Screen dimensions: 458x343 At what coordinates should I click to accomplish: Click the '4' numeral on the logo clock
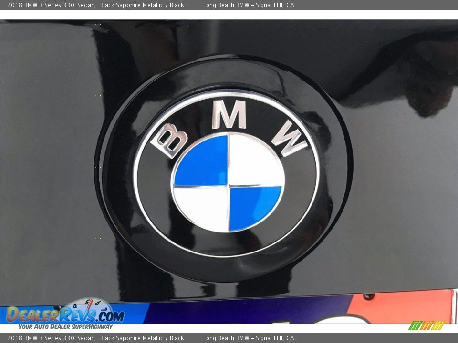click(x=74, y=306)
